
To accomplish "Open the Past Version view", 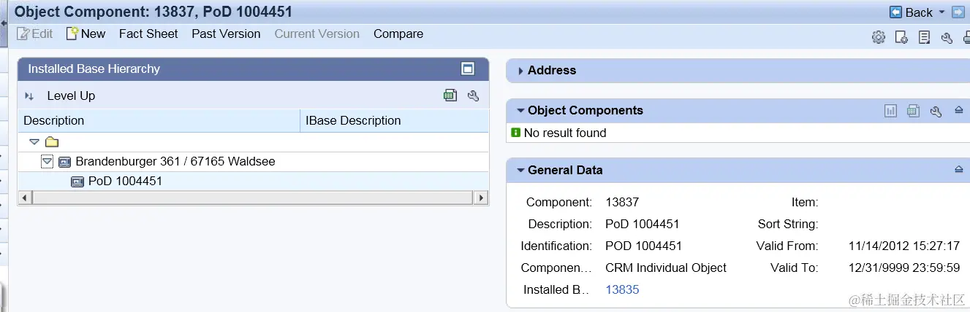I will [226, 34].
